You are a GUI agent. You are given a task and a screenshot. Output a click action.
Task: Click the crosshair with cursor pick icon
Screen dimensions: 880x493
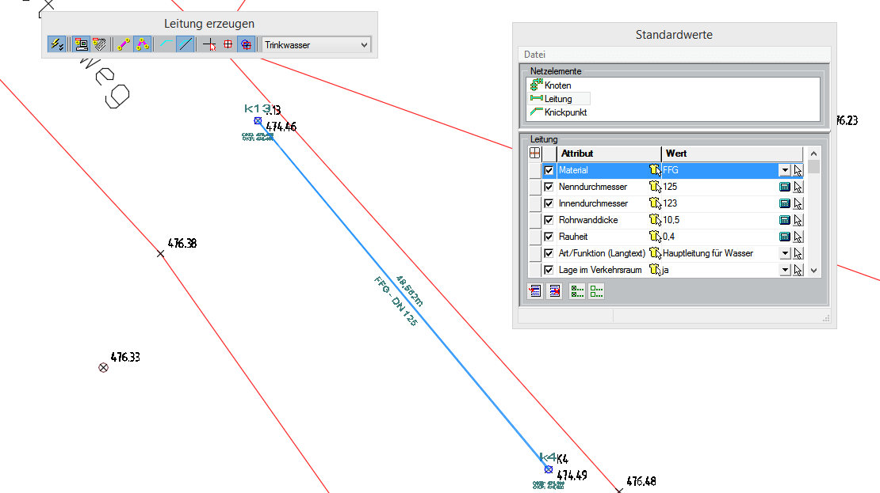[x=209, y=45]
